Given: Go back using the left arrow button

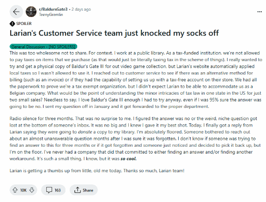Looking at the screenshot, I should [16, 12].
